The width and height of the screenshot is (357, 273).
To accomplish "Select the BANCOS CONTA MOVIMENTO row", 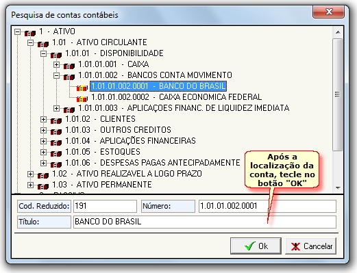I will pos(155,75).
